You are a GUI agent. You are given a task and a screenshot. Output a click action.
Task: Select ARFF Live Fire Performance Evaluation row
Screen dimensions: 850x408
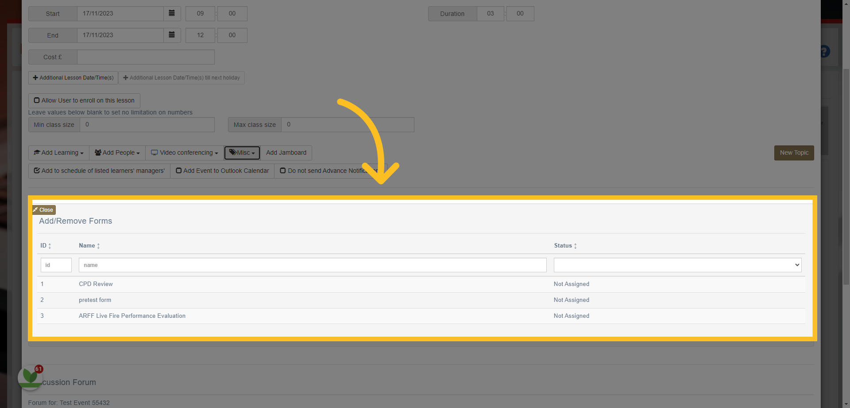point(421,316)
